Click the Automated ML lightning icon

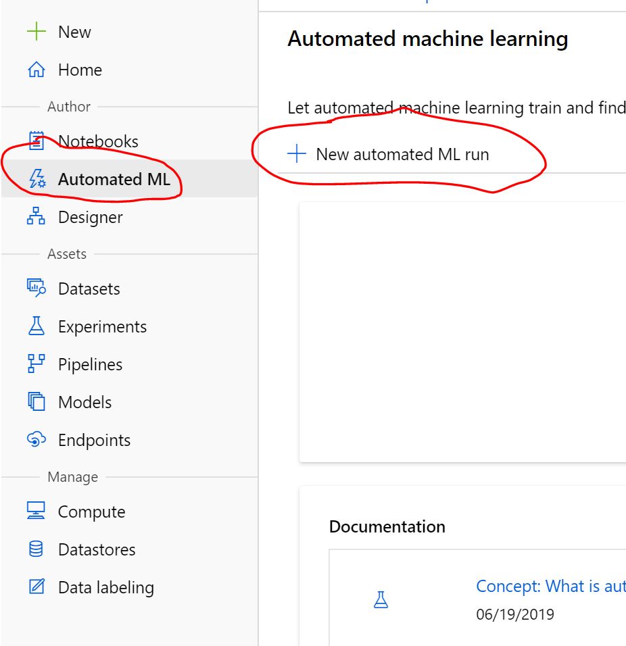coord(37,179)
